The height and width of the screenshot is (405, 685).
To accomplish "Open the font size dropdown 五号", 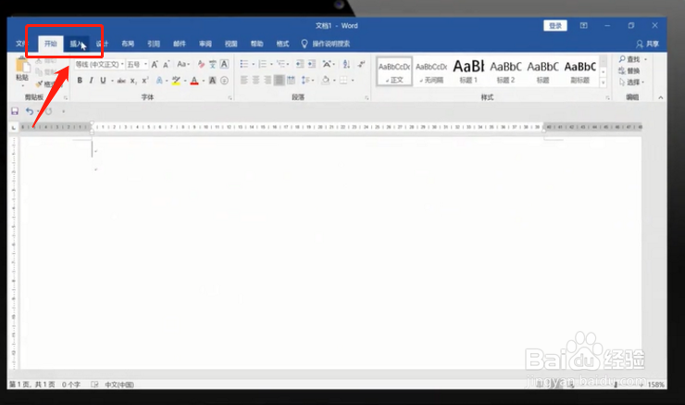I will pos(145,64).
